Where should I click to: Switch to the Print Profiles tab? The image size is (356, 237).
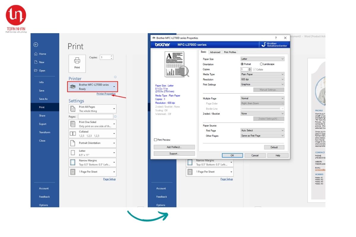tap(230, 52)
